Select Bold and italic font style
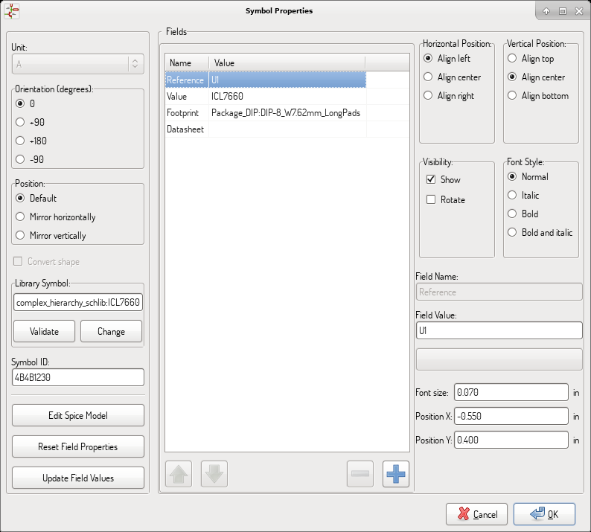The image size is (591, 532). tap(511, 233)
